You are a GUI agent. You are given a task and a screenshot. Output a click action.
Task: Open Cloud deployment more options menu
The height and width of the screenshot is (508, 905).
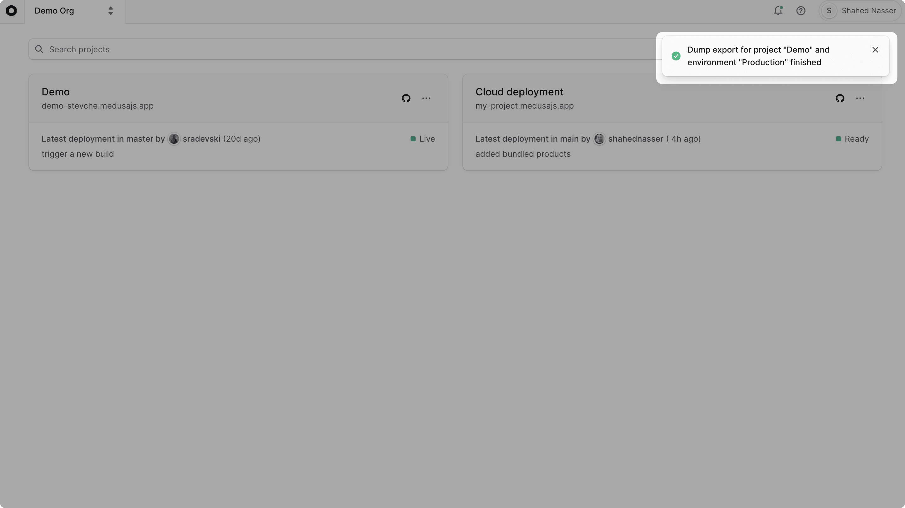click(860, 98)
